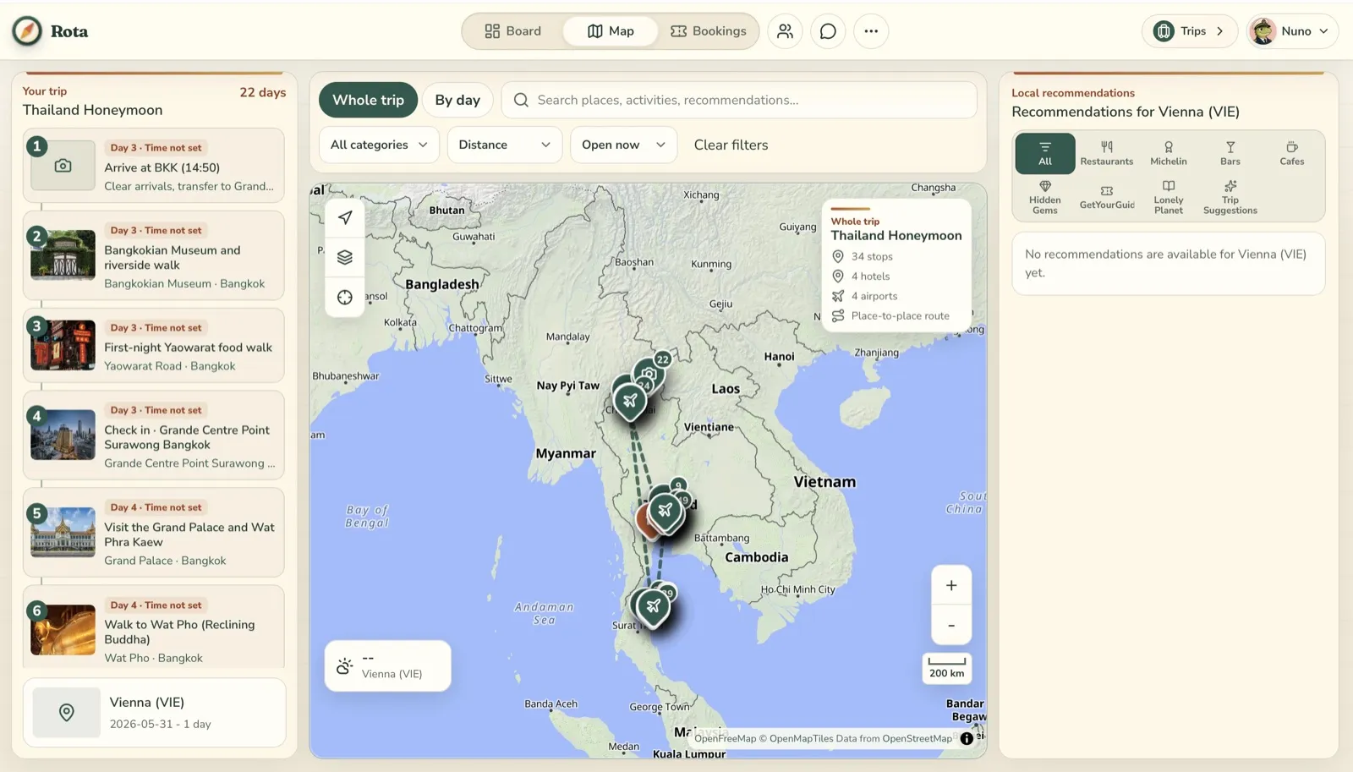Image resolution: width=1353 pixels, height=772 pixels.
Task: Open the Grand Palace stop thumbnail
Action: coord(63,532)
